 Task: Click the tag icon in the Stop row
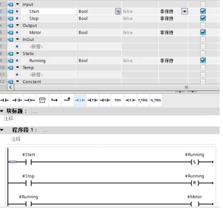(10, 18)
